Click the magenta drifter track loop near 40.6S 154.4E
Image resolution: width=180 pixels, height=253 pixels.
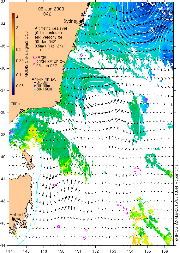(x=137, y=170)
